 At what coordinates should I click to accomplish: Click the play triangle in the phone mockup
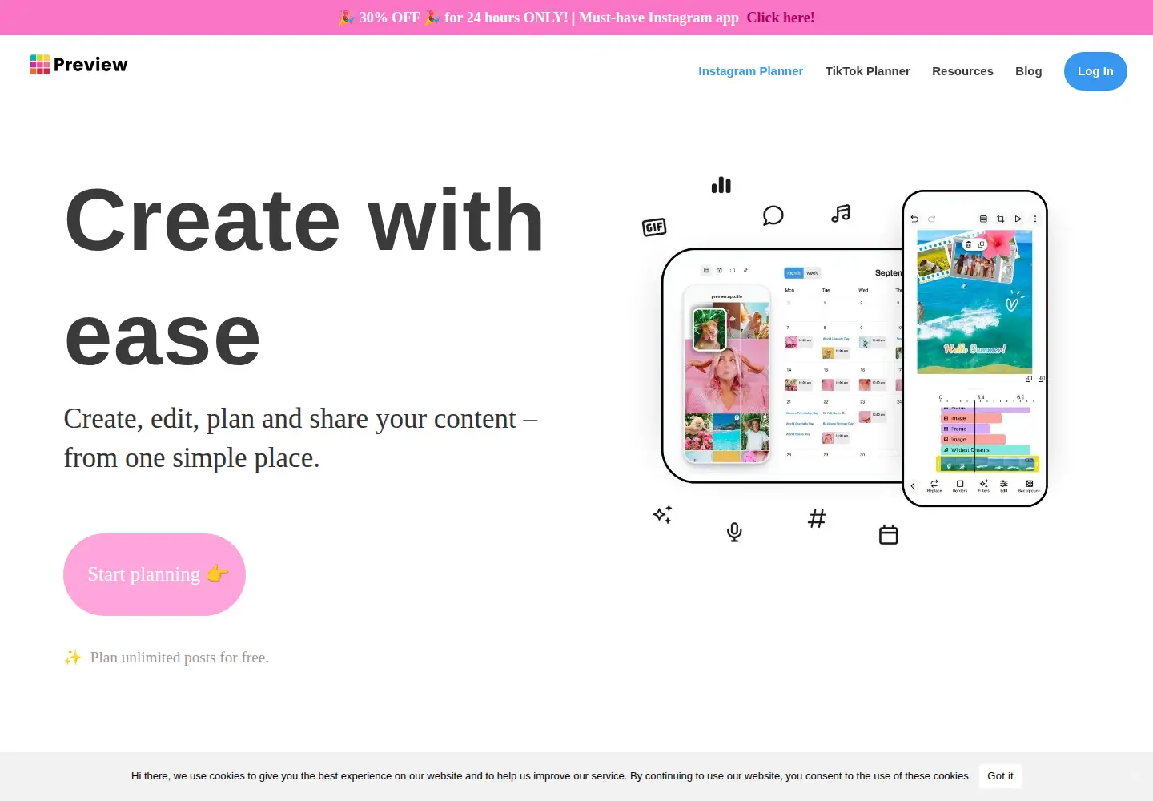coord(1018,219)
